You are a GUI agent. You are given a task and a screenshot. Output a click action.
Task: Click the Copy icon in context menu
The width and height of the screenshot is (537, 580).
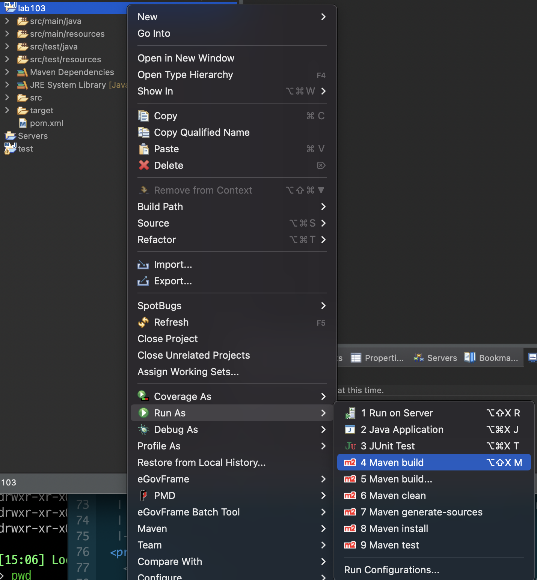click(x=143, y=116)
